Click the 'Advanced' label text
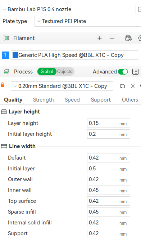Screen dimensions: 141x241 tap(105, 72)
